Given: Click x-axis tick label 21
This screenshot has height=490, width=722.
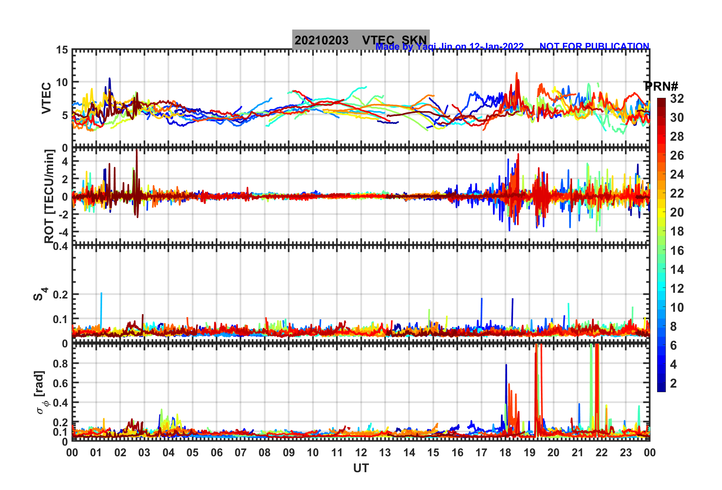Looking at the screenshot, I should (577, 452).
